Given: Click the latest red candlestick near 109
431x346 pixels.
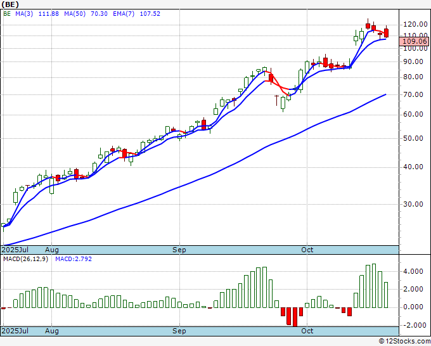Looking at the screenshot, I should [386, 33].
